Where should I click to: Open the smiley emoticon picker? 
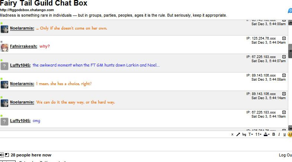(x=290, y=134)
